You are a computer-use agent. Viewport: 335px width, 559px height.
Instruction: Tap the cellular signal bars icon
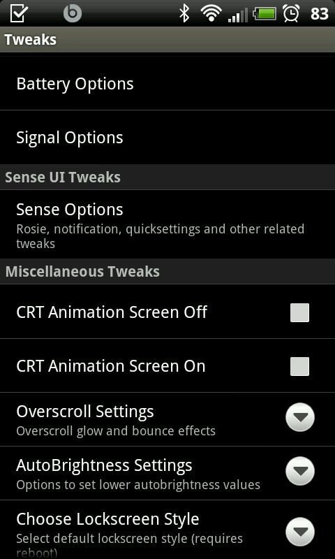(238, 15)
